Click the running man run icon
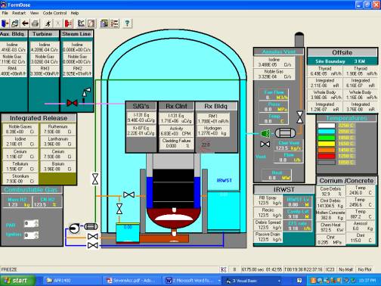The height and width of the screenshot is (286, 381). (x=48, y=23)
